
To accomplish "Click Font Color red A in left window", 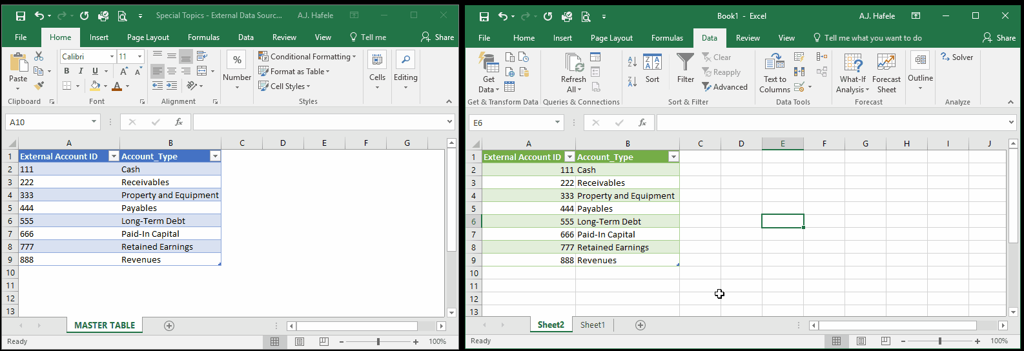I will (117, 85).
